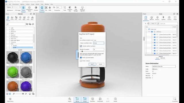Screen dimensions: 184x103
Task: Collapse the Paint material category
Action: (x=9, y=44)
